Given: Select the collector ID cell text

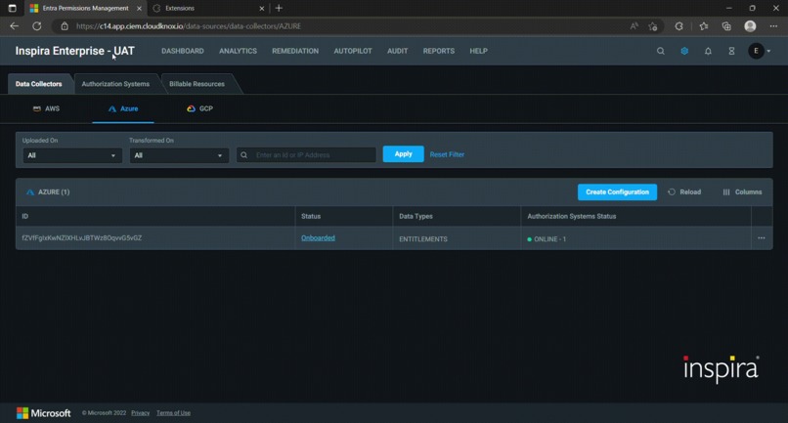Looking at the screenshot, I should pyautogui.click(x=82, y=238).
